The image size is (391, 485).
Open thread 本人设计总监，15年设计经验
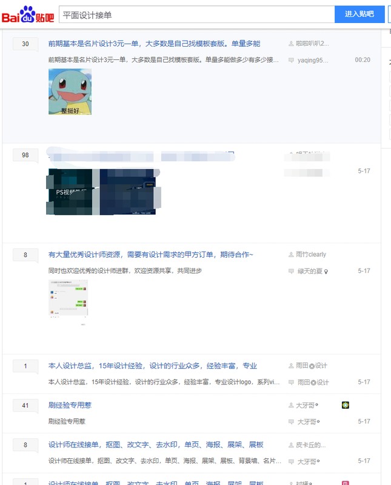[153, 366]
